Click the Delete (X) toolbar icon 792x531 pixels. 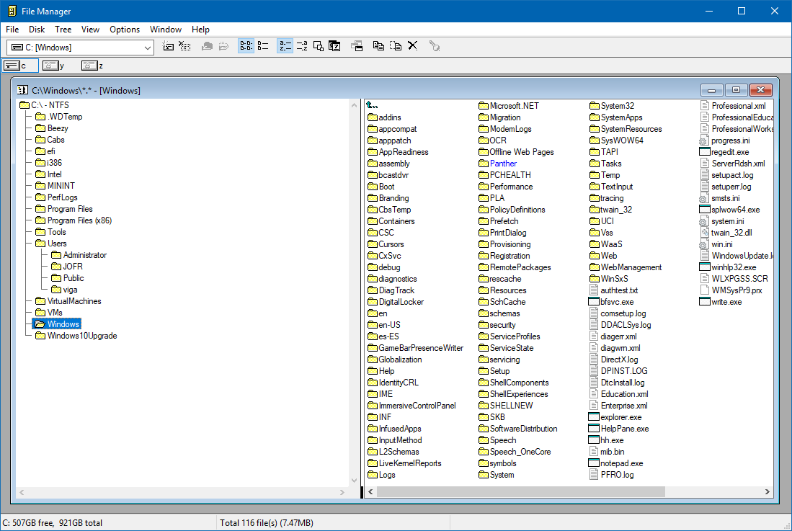pyautogui.click(x=412, y=45)
